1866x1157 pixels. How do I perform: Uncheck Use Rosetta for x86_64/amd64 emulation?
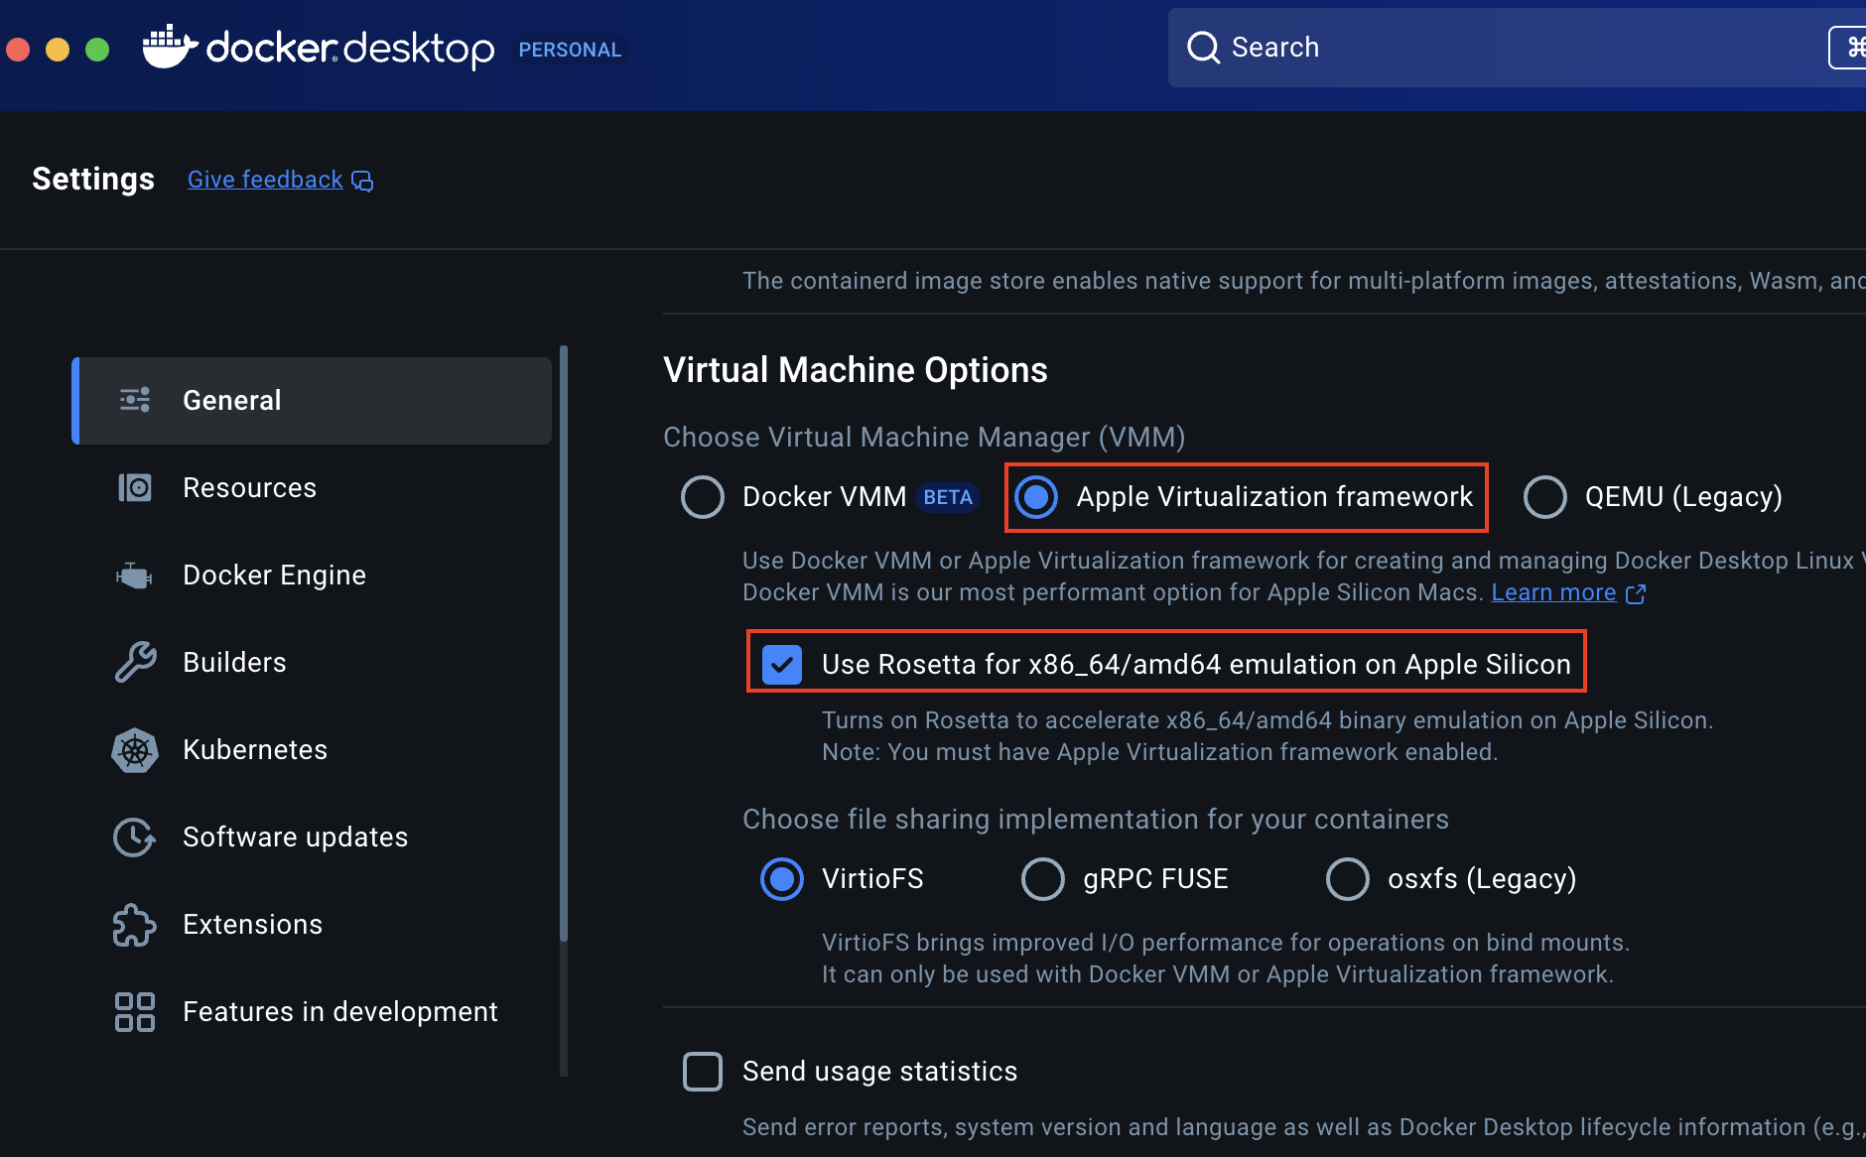tap(782, 665)
